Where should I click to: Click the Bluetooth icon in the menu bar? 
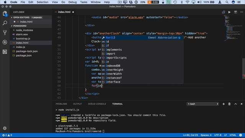click(x=181, y=2)
